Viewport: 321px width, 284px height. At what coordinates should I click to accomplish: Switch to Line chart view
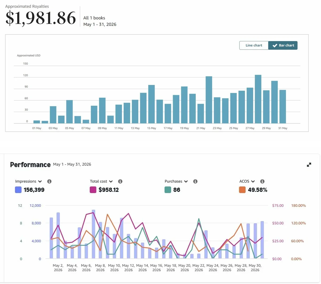tap(254, 45)
